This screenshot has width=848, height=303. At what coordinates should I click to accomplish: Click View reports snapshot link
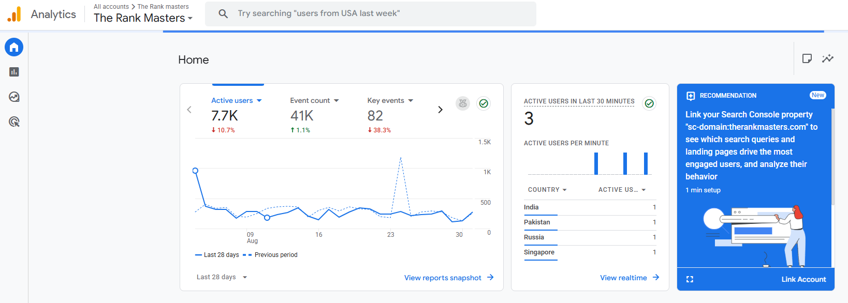click(x=443, y=278)
